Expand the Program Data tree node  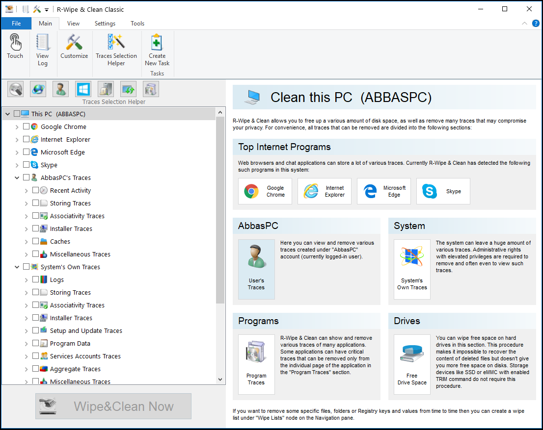pos(26,344)
